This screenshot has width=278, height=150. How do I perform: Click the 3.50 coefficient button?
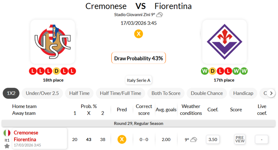click(212, 139)
